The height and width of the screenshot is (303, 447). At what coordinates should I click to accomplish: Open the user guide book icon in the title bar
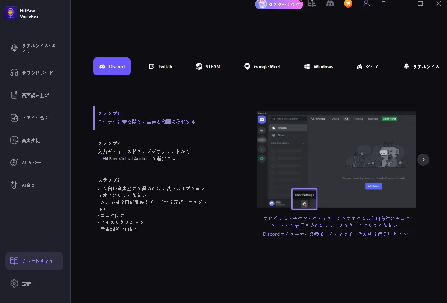[x=312, y=3]
